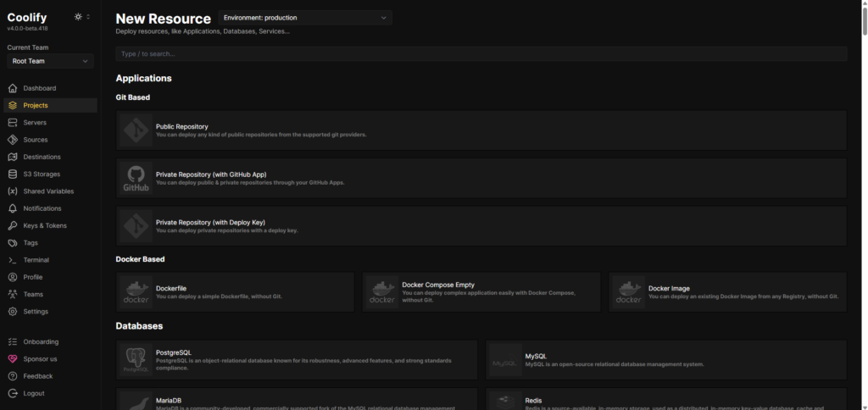Click the Dashboard home icon
Viewport: 868px width, 410px height.
pyautogui.click(x=13, y=88)
